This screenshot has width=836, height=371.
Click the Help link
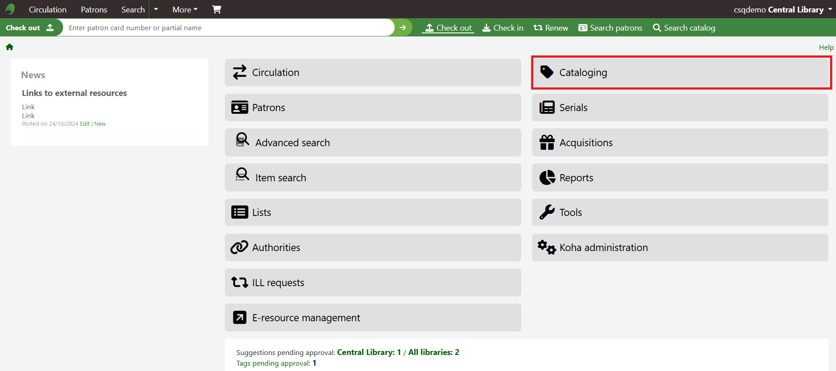tap(826, 47)
